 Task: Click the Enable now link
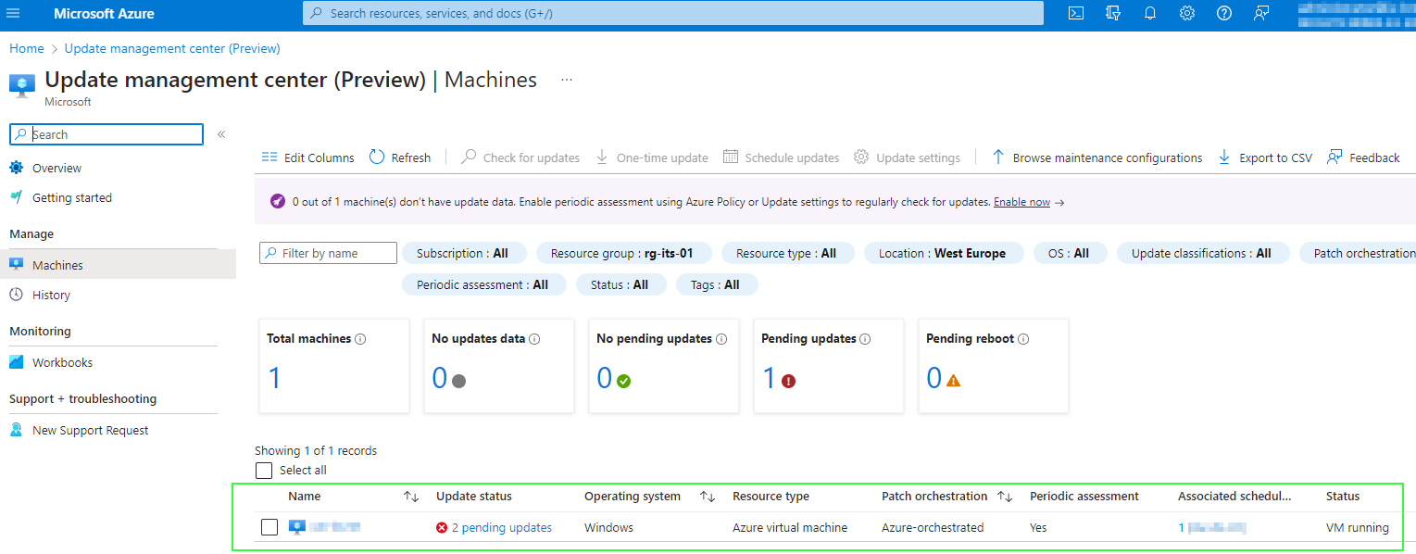(1021, 202)
